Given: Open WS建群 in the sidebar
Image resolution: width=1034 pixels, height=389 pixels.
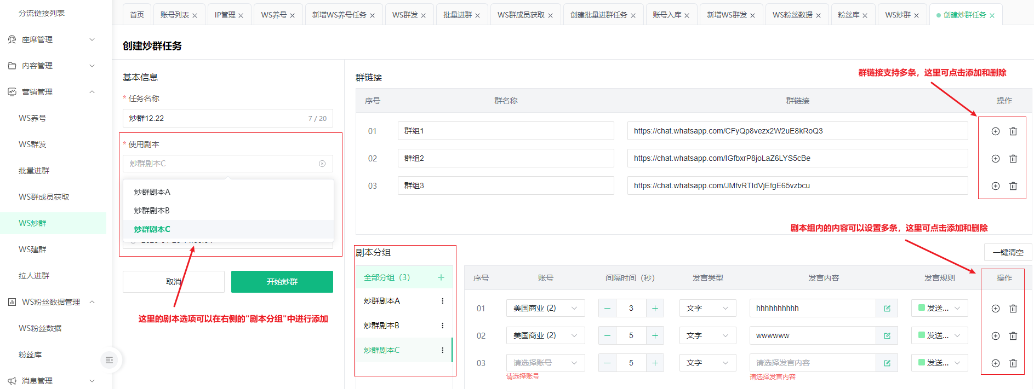Looking at the screenshot, I should click(33, 249).
